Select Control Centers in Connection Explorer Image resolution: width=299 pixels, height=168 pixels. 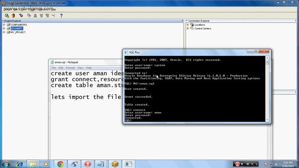(x=203, y=28)
